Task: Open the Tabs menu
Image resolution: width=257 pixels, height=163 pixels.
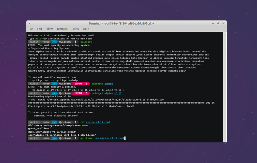Action: coord(75,29)
